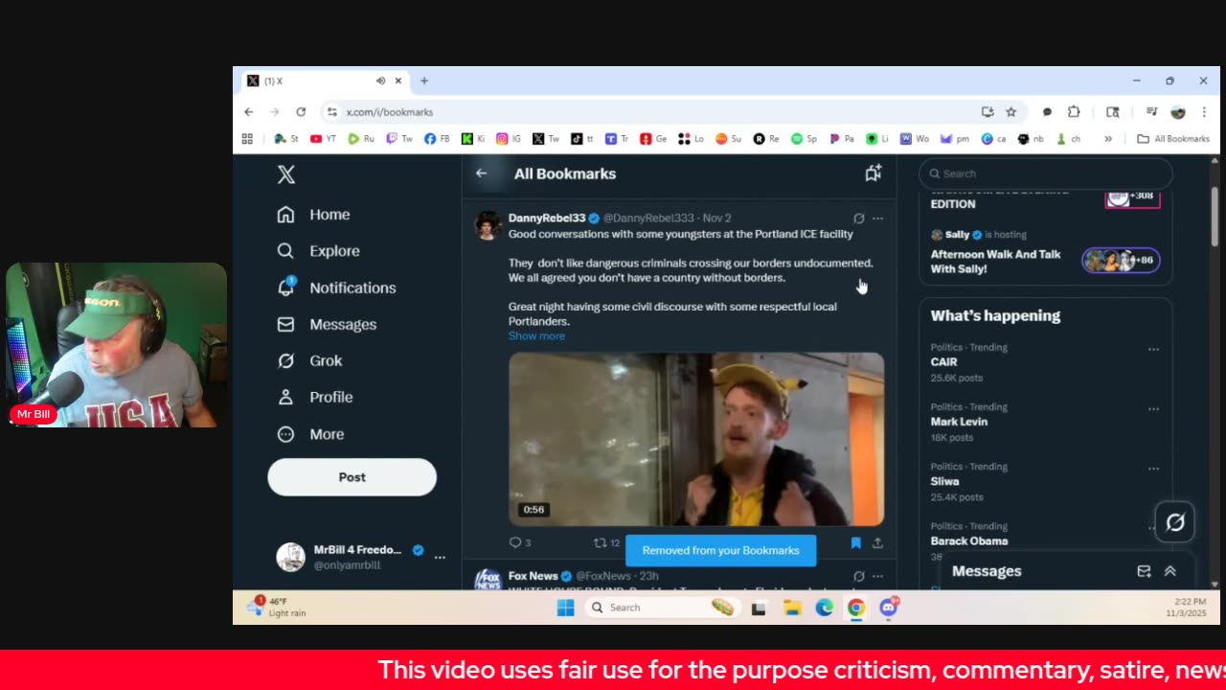
Task: Open Grok from the sidebar
Action: 309,360
